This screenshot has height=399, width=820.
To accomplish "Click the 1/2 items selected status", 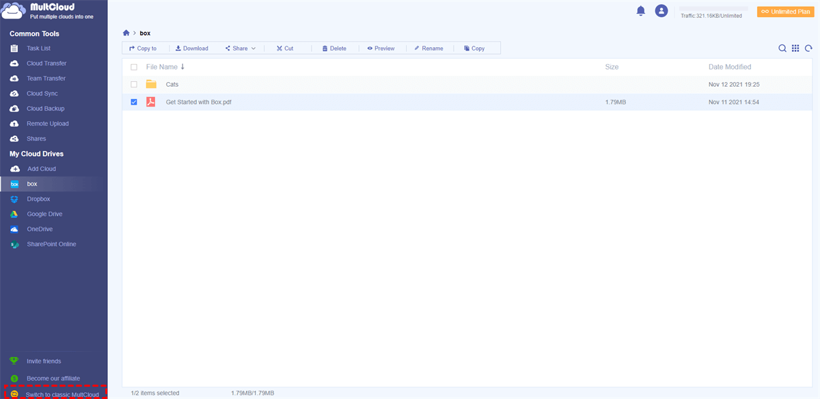I will tap(155, 393).
